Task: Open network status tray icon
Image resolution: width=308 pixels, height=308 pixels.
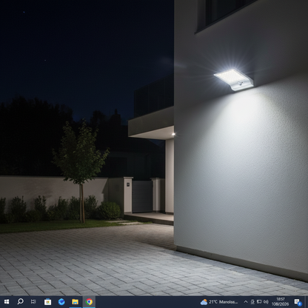Action: pyautogui.click(x=259, y=302)
